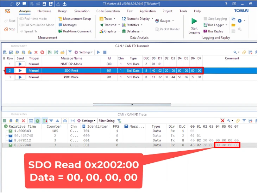Open the Messages window
This screenshot has height=194, width=258.
point(68,25)
